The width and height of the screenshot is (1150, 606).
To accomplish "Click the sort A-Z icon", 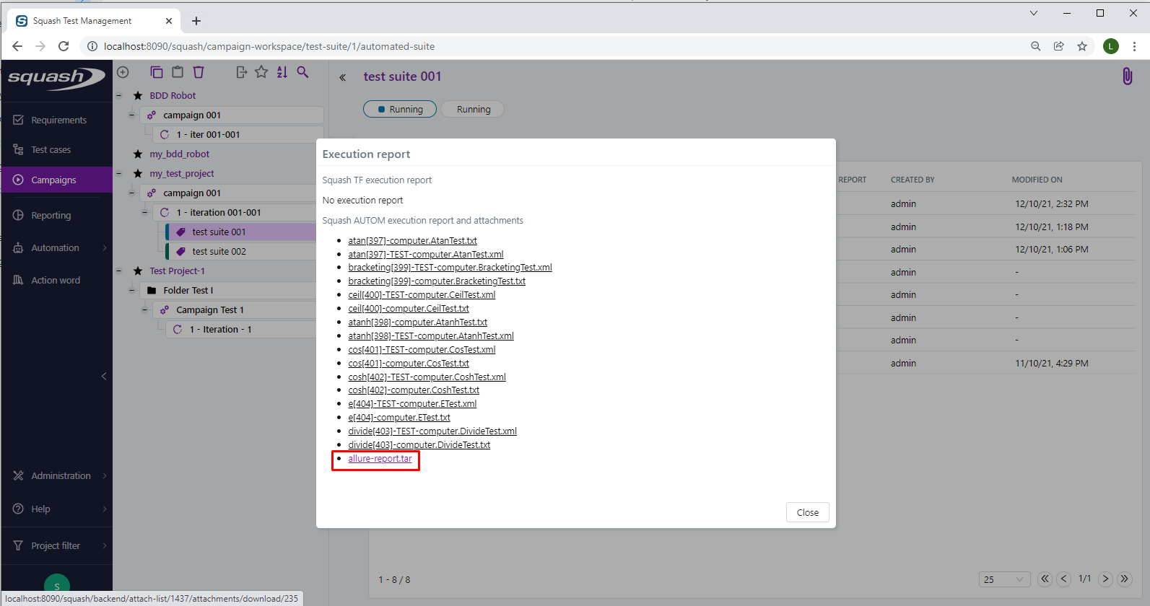I will pyautogui.click(x=282, y=72).
